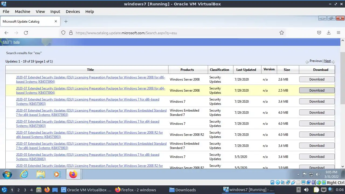Image resolution: width=345 pixels, height=194 pixels.
Task: Open host application launcher menu icon
Action: click(4, 190)
